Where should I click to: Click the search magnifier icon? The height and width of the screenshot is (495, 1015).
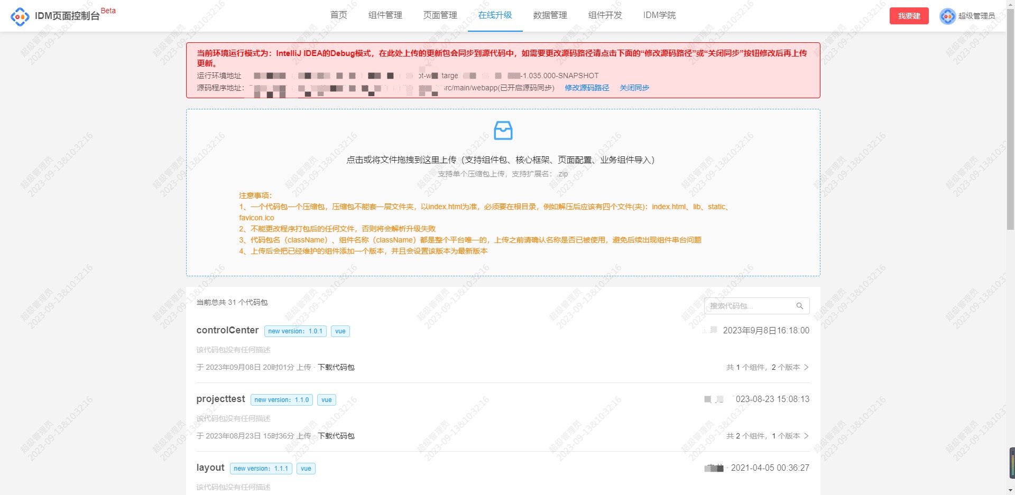(799, 306)
